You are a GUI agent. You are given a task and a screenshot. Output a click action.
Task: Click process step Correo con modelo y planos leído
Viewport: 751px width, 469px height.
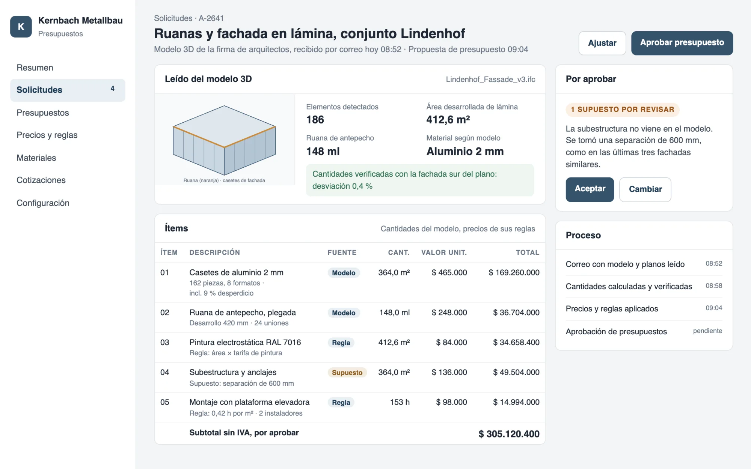644,264
